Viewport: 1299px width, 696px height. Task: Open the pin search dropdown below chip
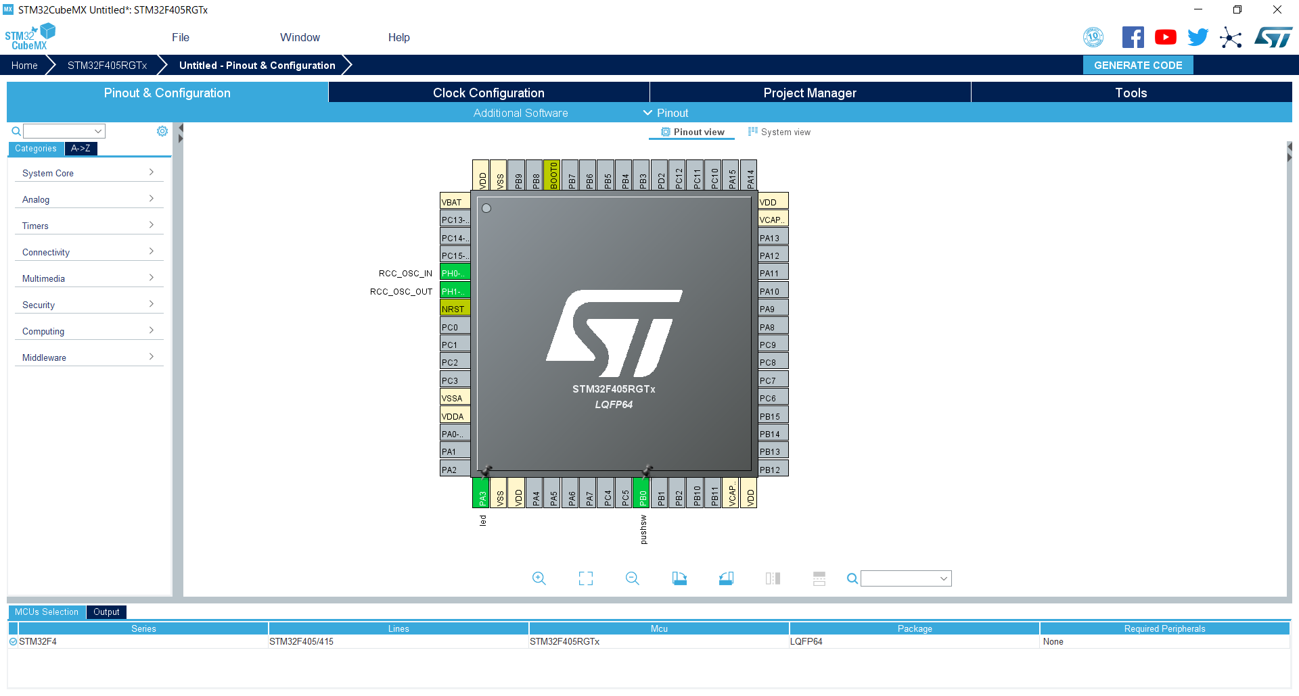click(x=943, y=578)
